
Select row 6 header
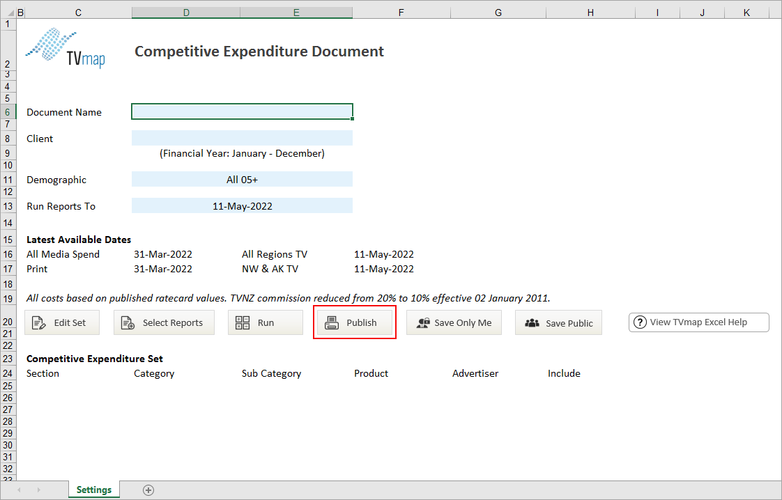coord(8,111)
